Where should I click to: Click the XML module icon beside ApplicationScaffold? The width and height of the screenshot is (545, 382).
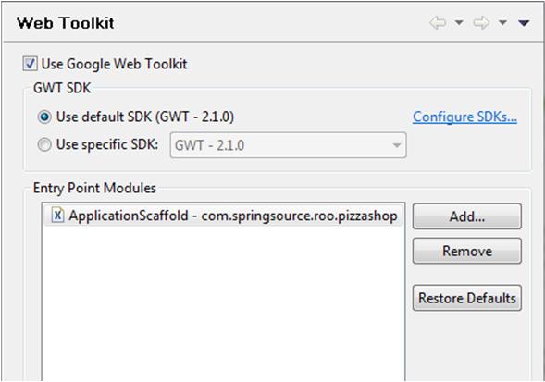(57, 216)
